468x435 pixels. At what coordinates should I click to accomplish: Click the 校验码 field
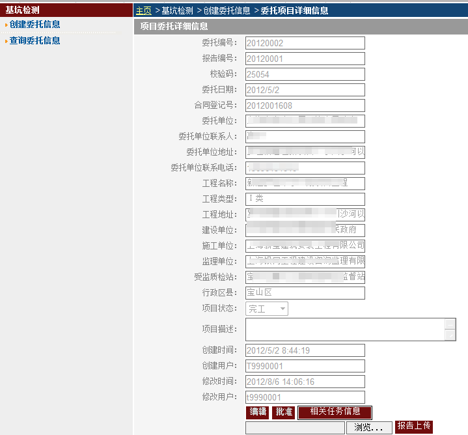click(x=305, y=74)
